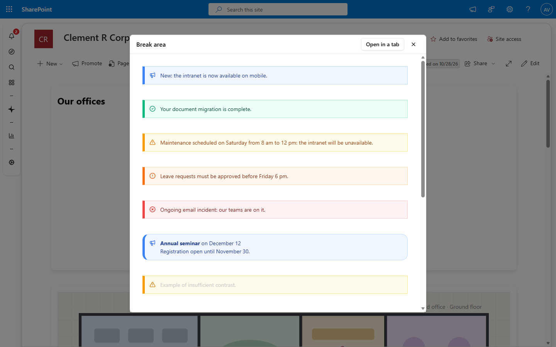
Task: Click the "Break area" dialog title
Action: coord(151,44)
